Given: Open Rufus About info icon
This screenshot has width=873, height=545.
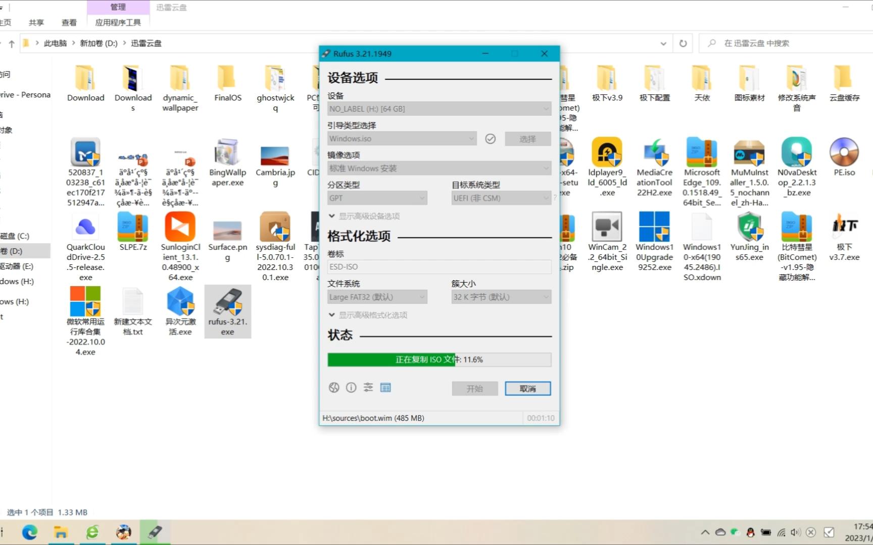Looking at the screenshot, I should click(x=351, y=388).
